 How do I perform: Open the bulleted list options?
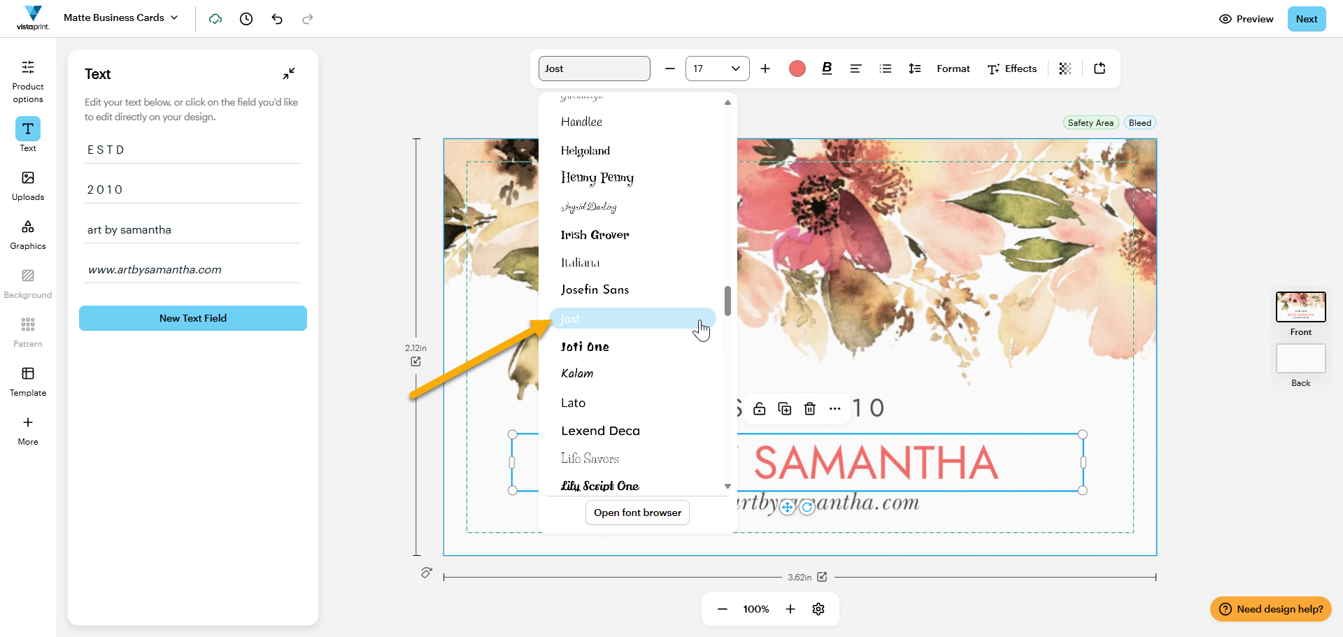click(x=886, y=69)
